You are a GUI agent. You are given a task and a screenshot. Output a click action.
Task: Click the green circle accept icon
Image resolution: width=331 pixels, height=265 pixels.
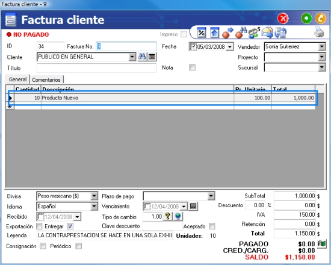click(306, 19)
